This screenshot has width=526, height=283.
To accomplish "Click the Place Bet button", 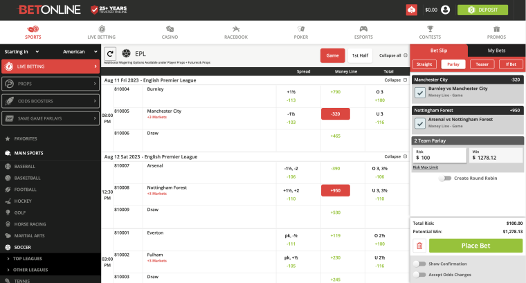I will [x=475, y=246].
